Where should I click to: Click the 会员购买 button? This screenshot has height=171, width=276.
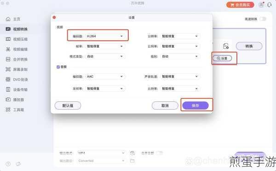point(240,5)
